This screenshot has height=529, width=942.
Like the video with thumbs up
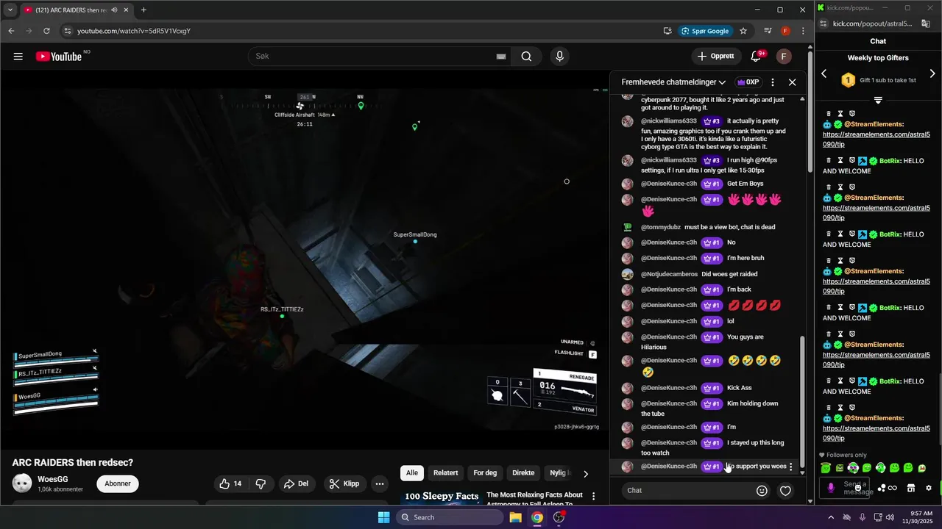tap(230, 483)
